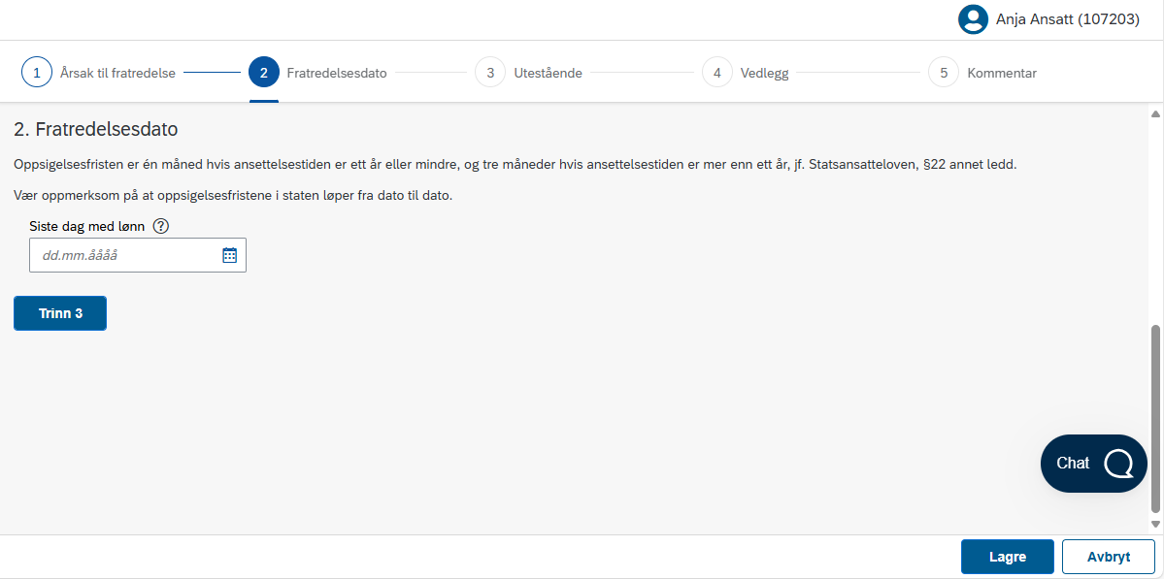Click the sentence starting Vær oppmerksom på
Viewport: 1164px width, 579px height.
pos(233,196)
